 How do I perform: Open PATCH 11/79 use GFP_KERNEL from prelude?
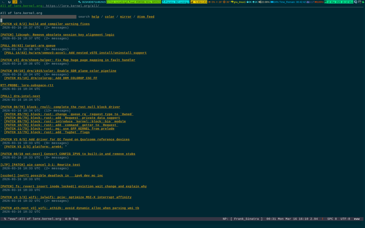point(59,129)
